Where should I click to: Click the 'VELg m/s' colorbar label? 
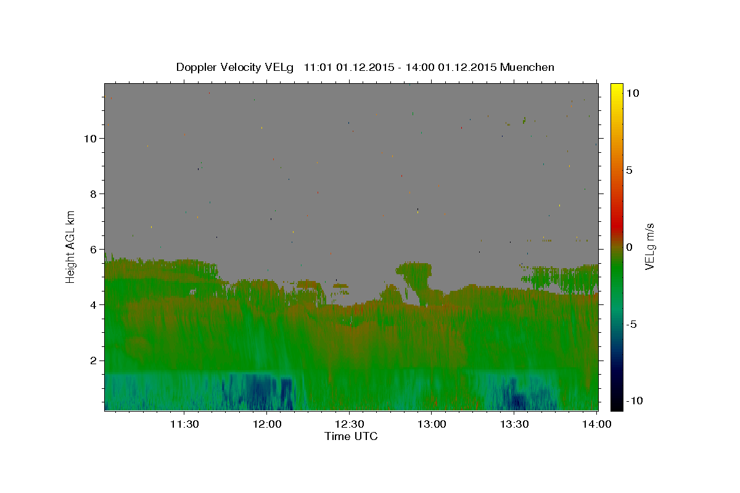coord(649,246)
